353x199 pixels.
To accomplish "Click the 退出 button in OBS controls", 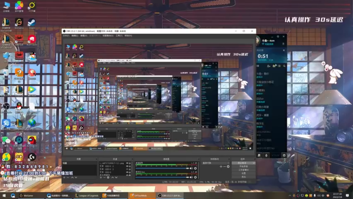I will click(244, 176).
